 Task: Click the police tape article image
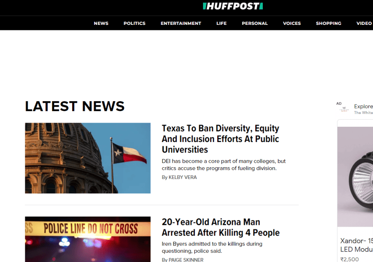[x=87, y=239]
